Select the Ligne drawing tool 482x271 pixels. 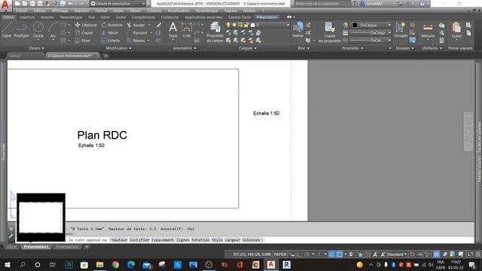click(7, 30)
